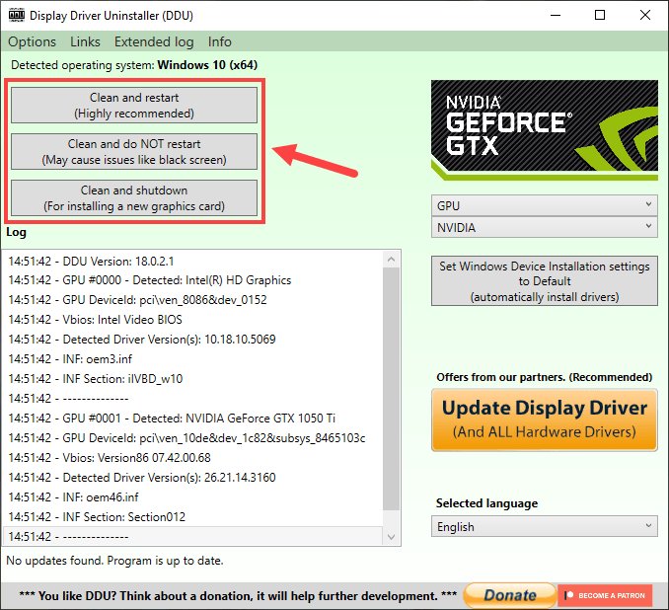The height and width of the screenshot is (610, 669).
Task: Click the log scrollbar up arrow
Action: 392,260
